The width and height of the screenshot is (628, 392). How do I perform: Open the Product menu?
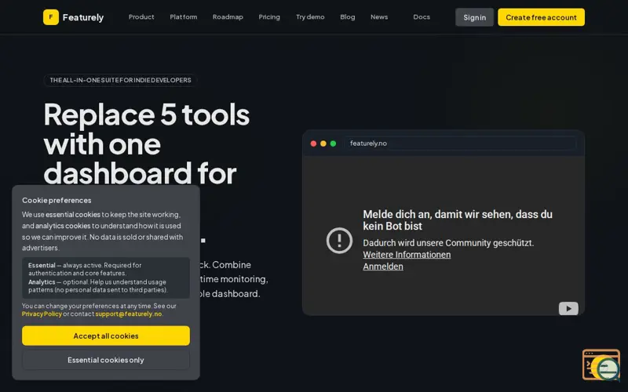pos(141,16)
